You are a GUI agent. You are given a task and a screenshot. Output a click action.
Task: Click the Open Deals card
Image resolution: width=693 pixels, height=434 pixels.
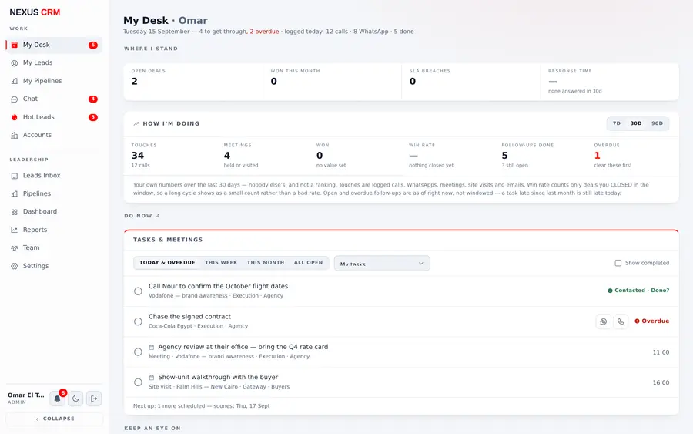point(193,82)
